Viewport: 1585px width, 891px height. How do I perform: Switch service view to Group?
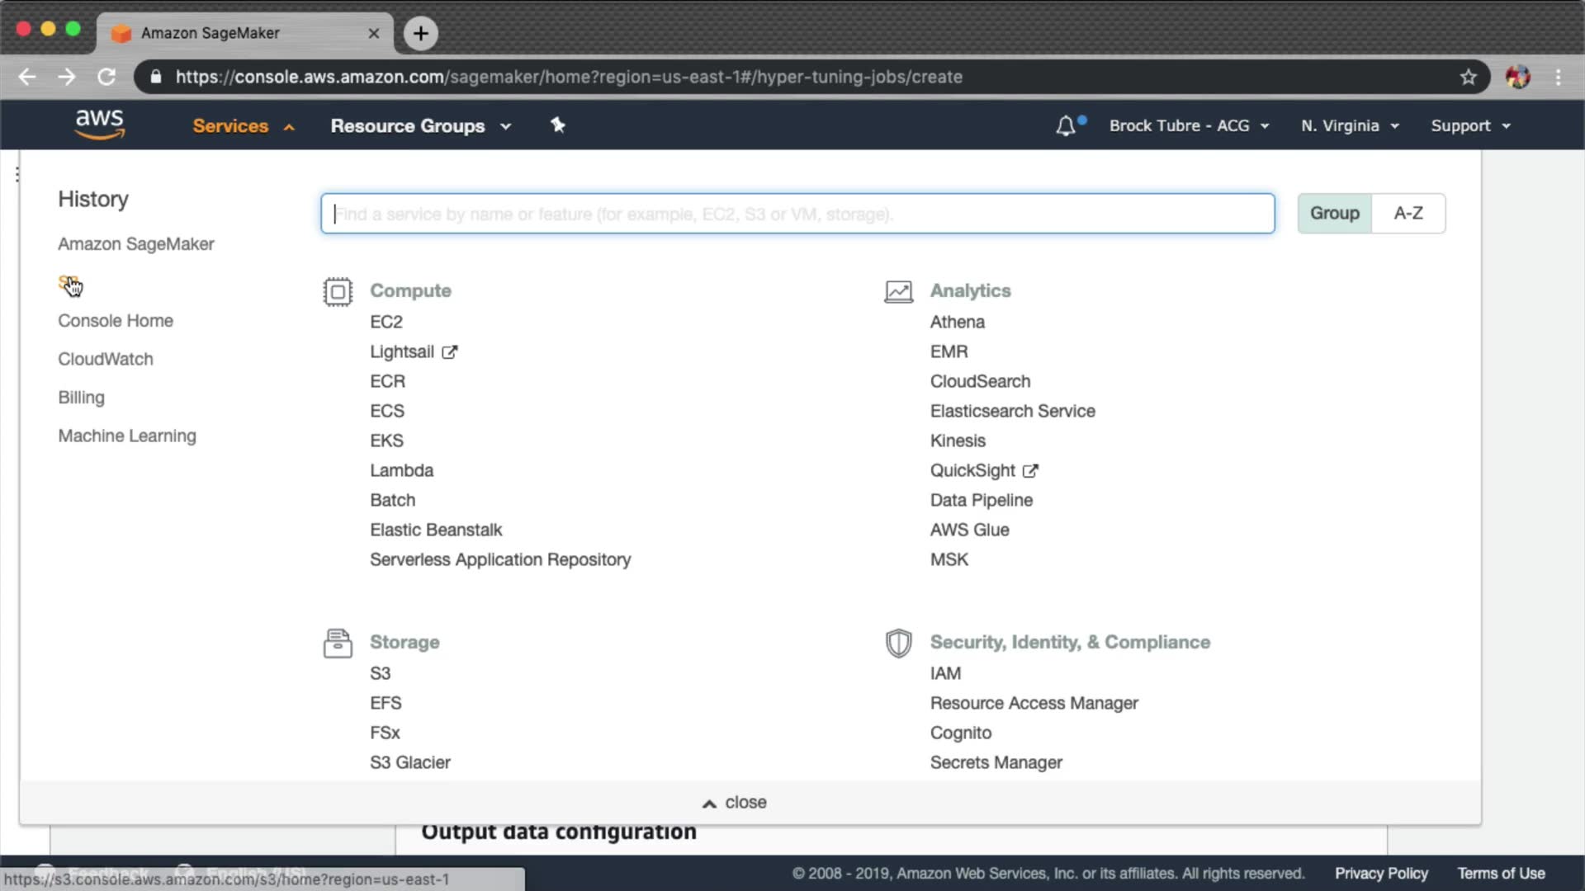[x=1334, y=214]
